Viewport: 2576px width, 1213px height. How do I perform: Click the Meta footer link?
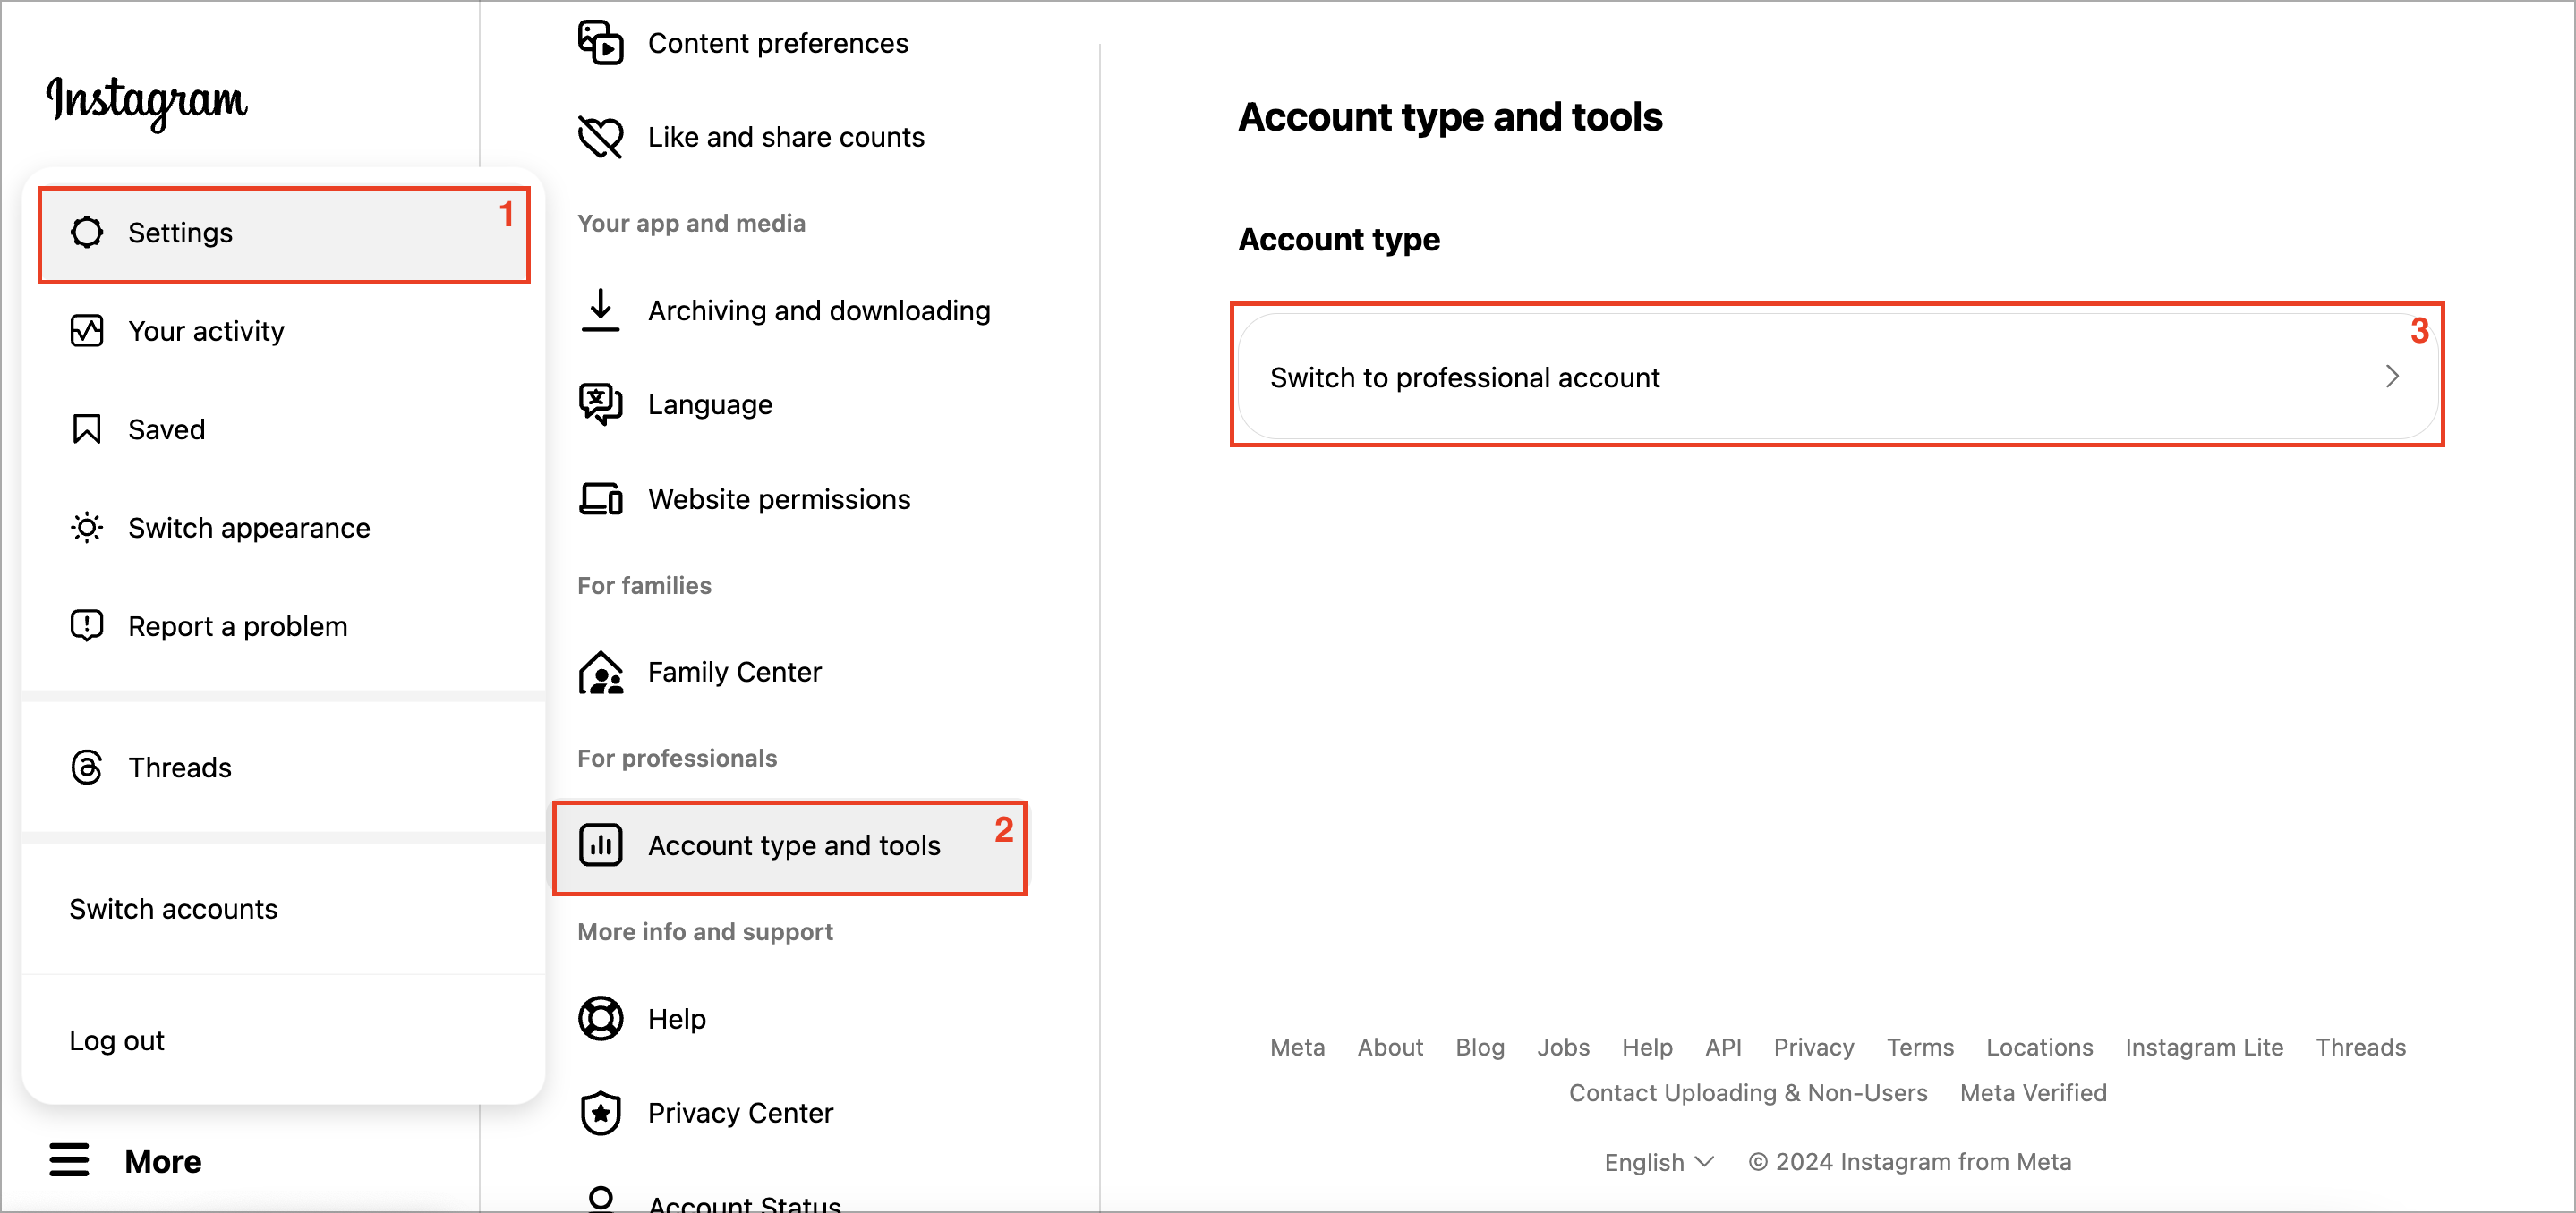click(1297, 1048)
